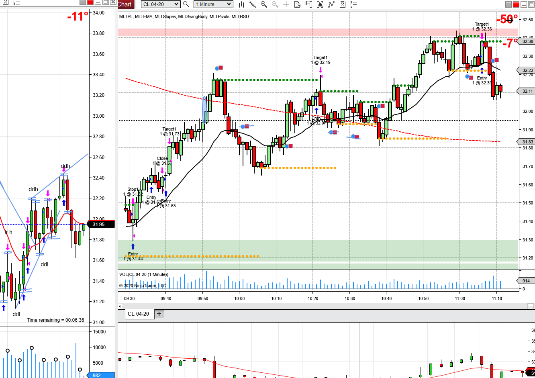Click gray instrument link in main chart
Image resolution: width=535 pixels, height=378 pixels.
pos(508,4)
